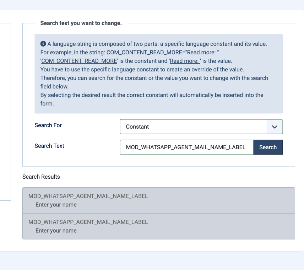Click the Search For field label
The image size is (304, 270).
48,125
